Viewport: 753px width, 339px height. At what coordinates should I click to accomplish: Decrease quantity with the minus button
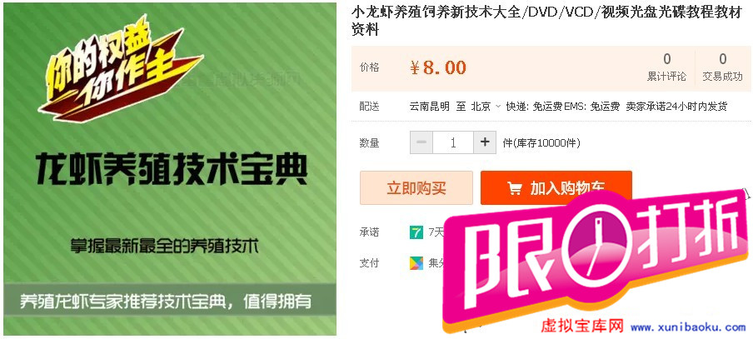tap(421, 142)
